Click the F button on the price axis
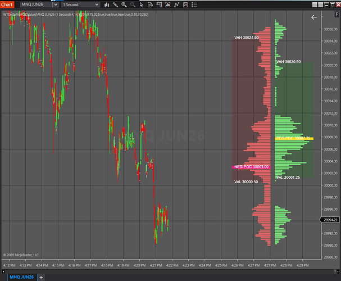The width and height of the screenshot is (341, 281). pyautogui.click(x=337, y=15)
